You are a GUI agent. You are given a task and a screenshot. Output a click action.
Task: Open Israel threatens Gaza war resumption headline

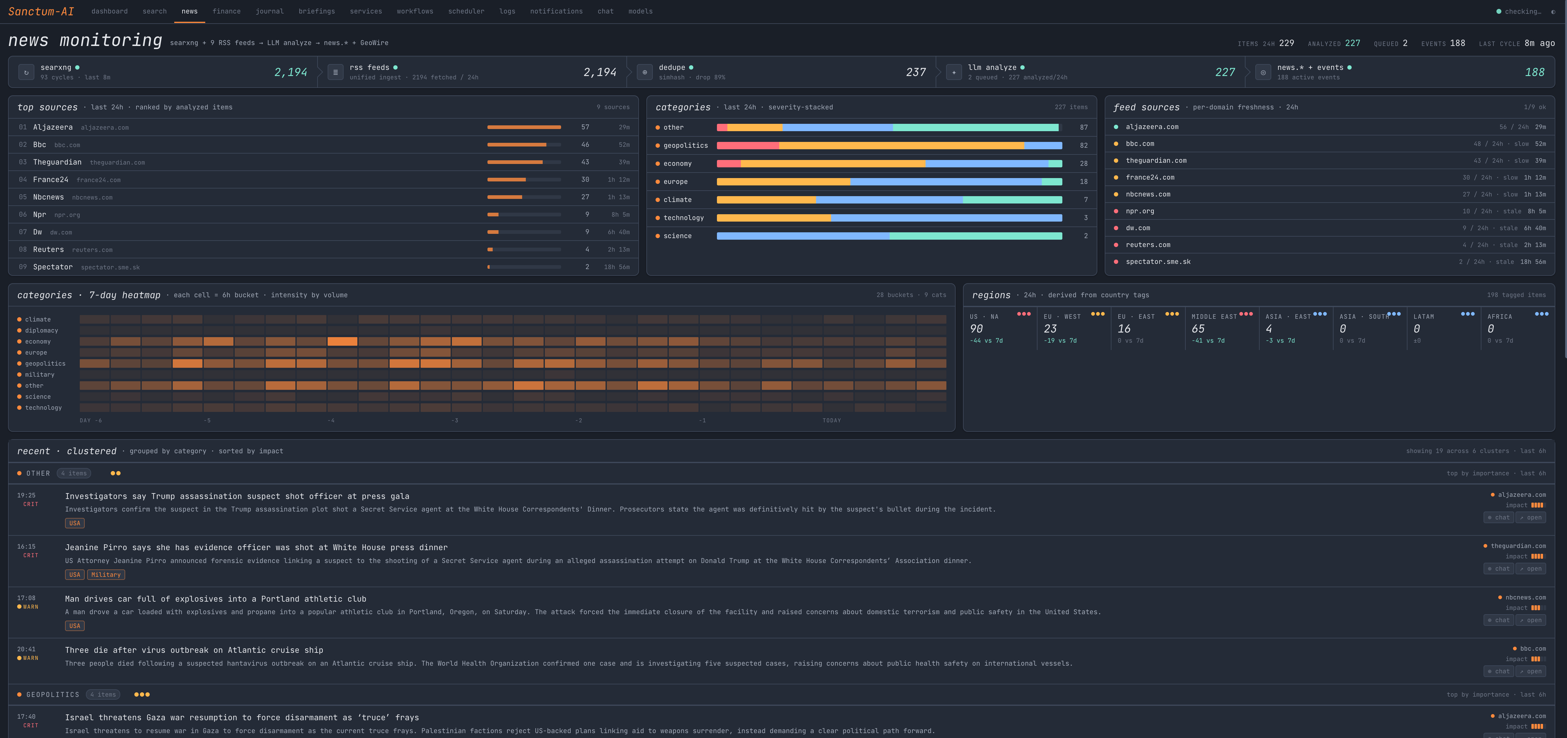click(242, 718)
